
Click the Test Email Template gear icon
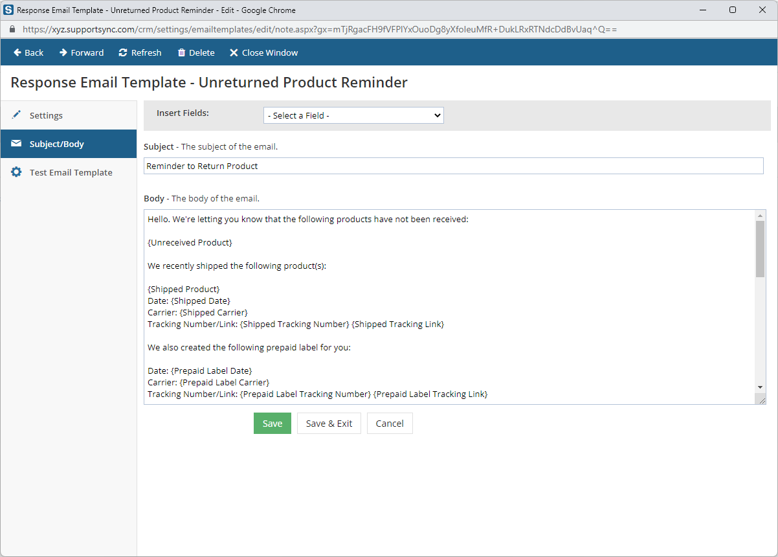(17, 172)
